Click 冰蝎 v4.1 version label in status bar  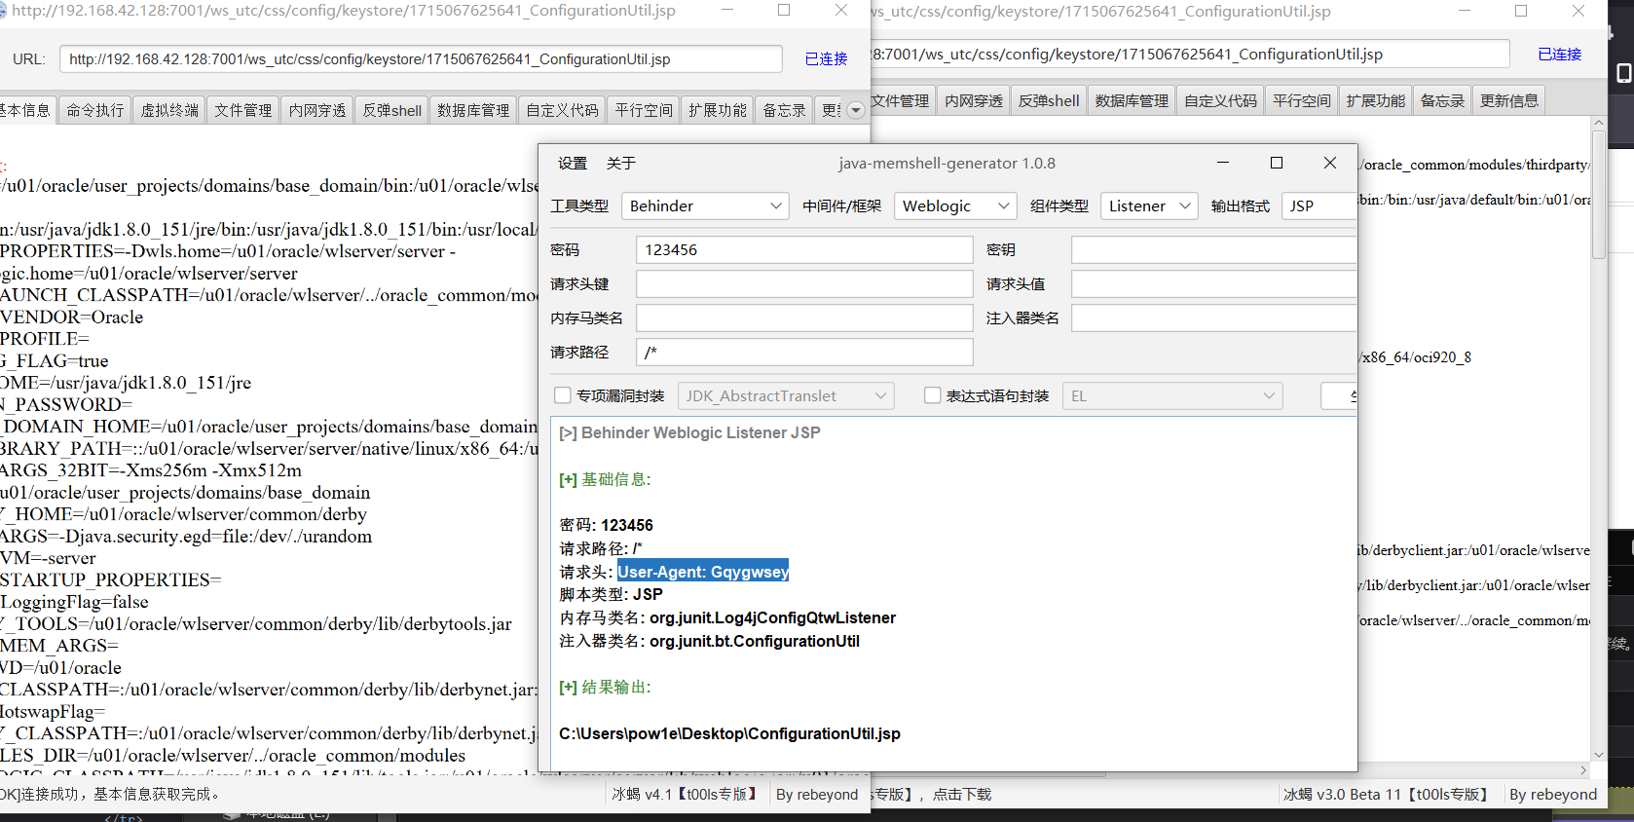coord(685,795)
